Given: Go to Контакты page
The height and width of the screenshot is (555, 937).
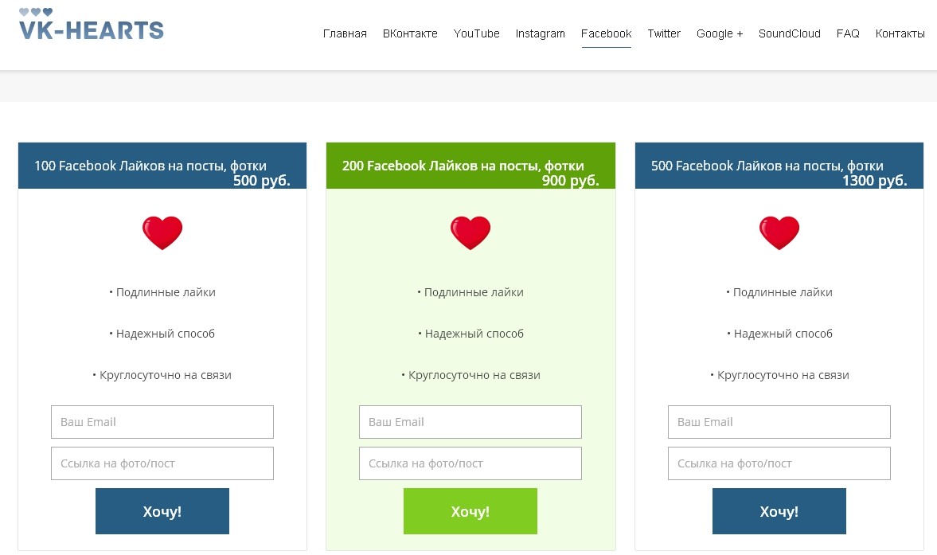Looking at the screenshot, I should [x=900, y=33].
